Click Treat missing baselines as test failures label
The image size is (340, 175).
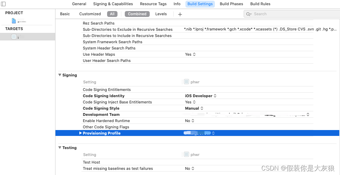118,168
